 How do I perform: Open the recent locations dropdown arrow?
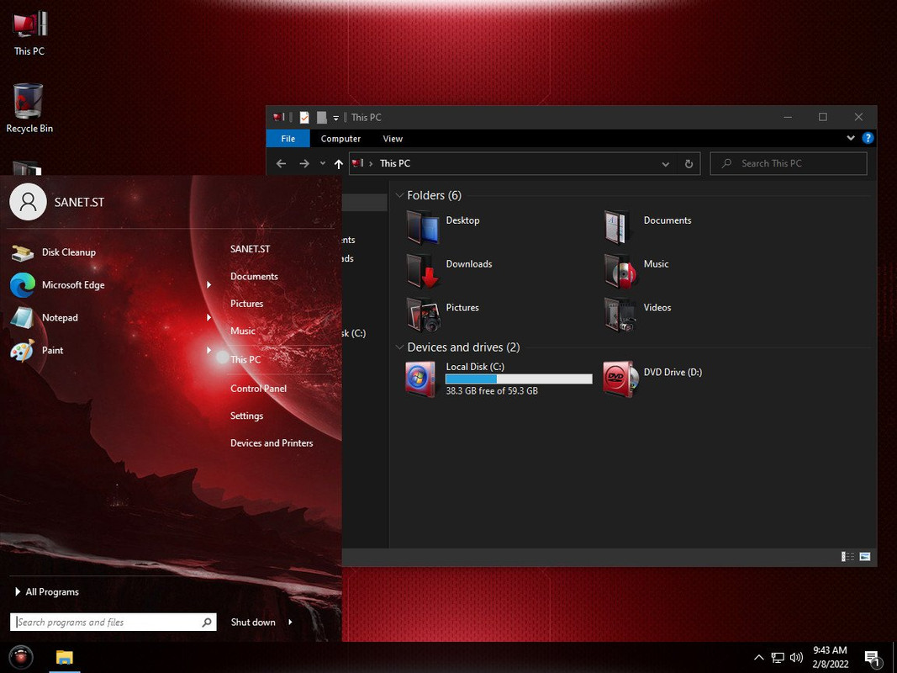tap(323, 164)
